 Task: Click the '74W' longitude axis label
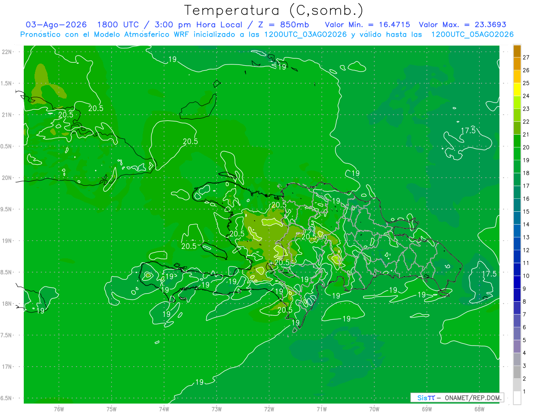point(164,409)
